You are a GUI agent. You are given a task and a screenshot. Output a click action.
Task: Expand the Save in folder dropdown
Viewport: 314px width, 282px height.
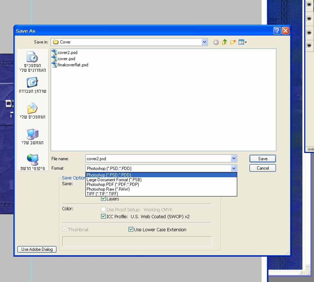(x=204, y=42)
